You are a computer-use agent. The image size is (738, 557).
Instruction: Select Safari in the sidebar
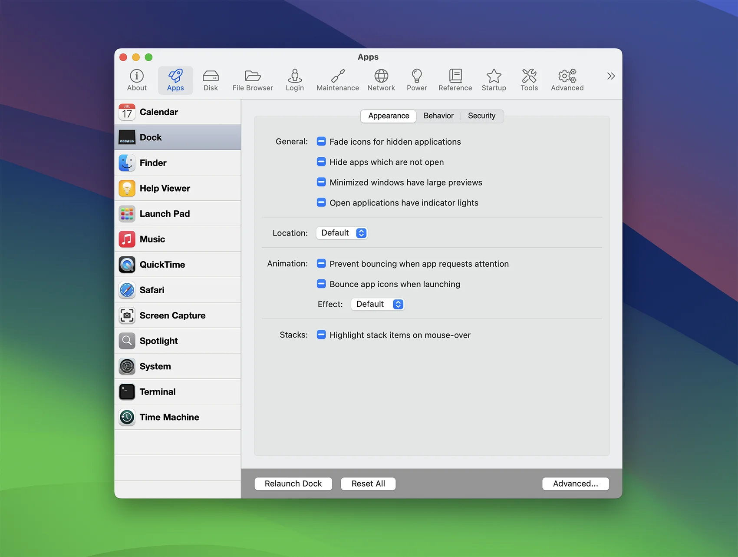pos(178,290)
